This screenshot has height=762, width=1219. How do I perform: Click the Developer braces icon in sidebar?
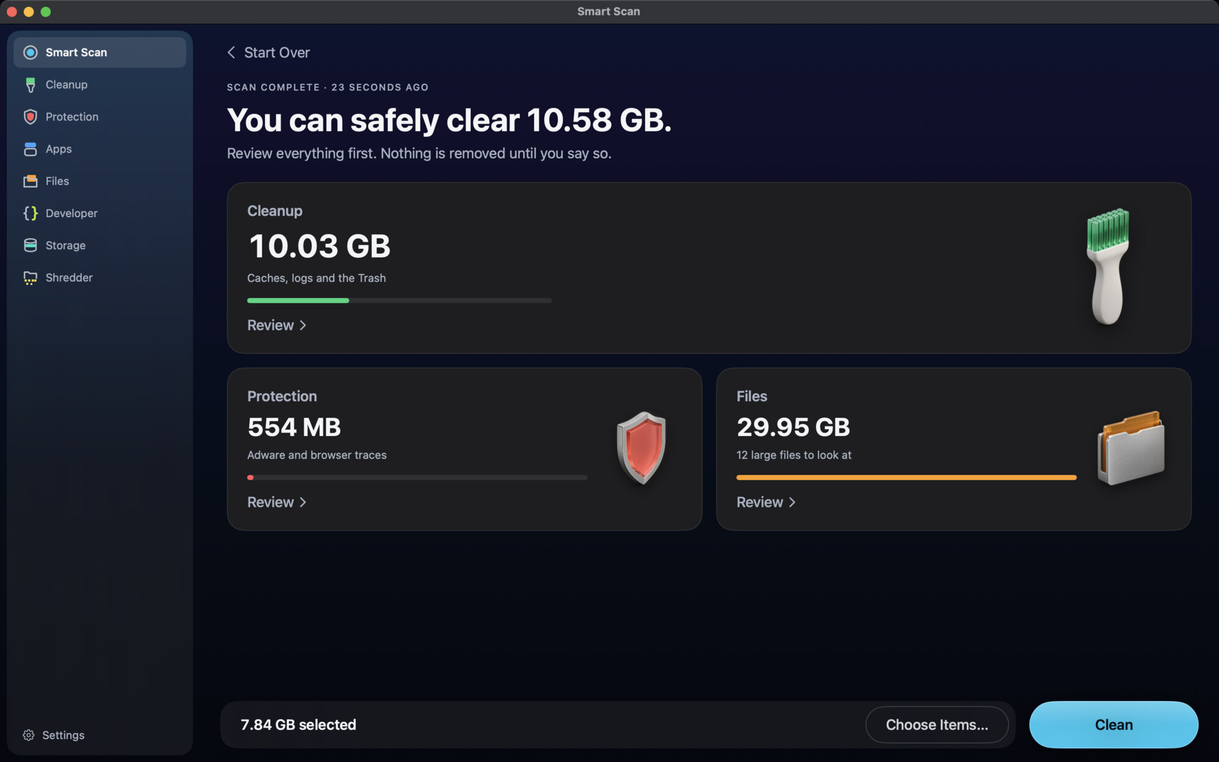30,213
